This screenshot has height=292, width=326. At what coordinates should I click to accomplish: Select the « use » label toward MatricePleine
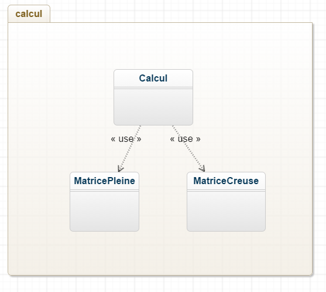tap(126, 139)
